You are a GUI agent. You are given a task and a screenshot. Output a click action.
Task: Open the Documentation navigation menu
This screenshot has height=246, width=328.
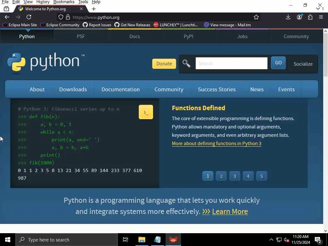[x=120, y=89]
